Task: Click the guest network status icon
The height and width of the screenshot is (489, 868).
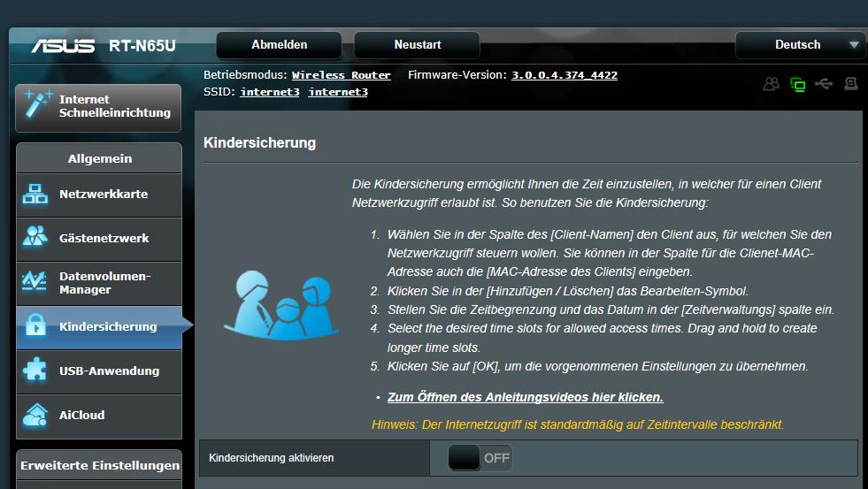Action: click(x=772, y=84)
